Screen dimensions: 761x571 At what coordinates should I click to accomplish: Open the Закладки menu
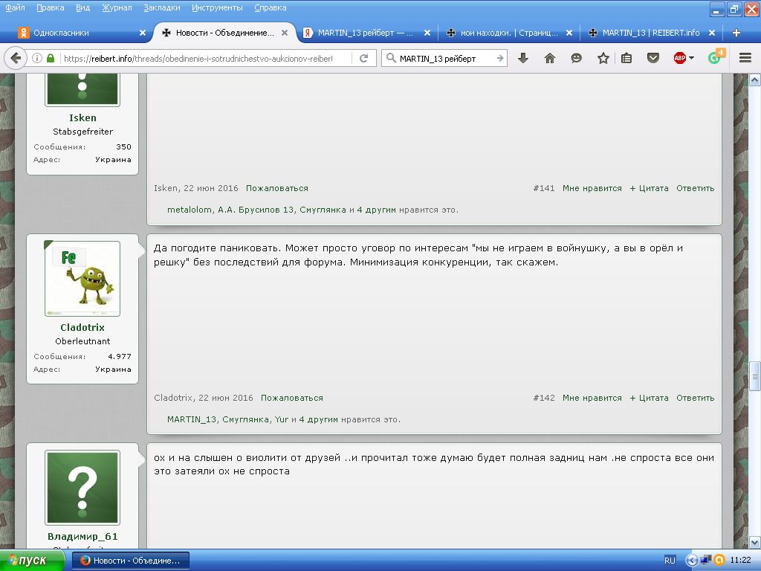(x=161, y=7)
